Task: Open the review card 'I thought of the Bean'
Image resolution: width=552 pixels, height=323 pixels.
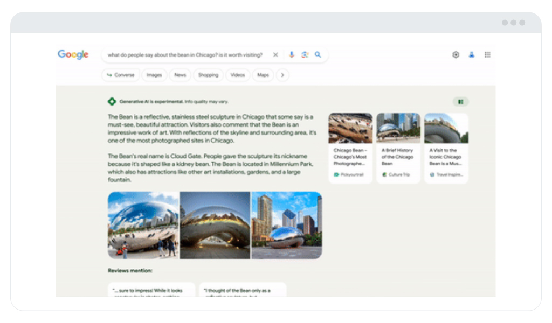Action: [x=243, y=290]
